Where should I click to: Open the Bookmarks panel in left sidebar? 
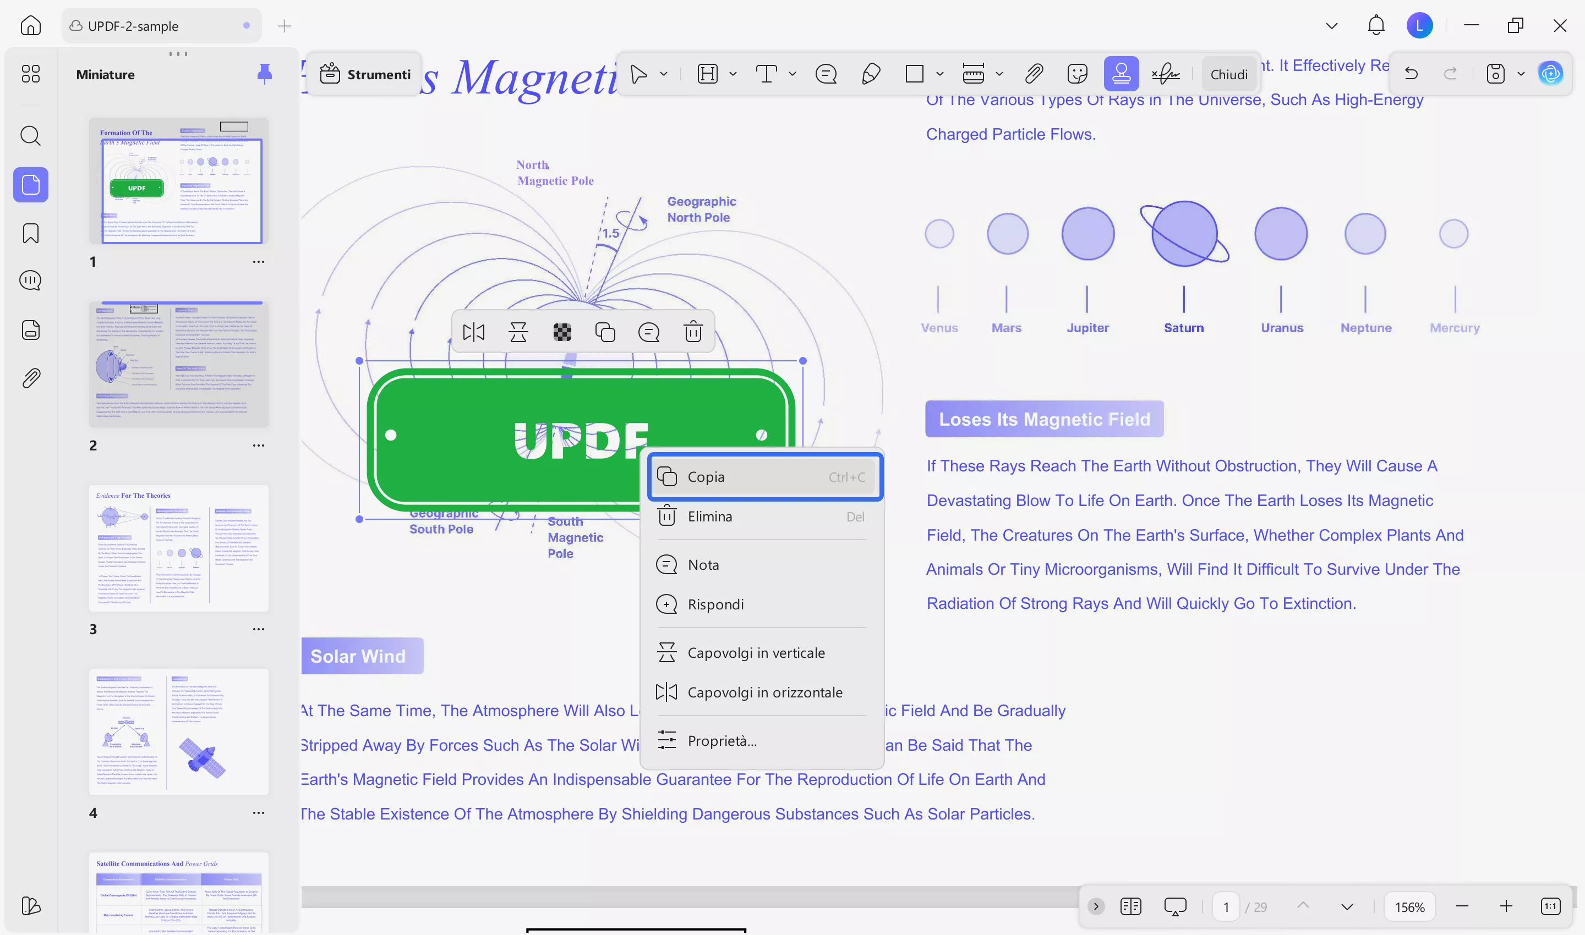pos(30,233)
